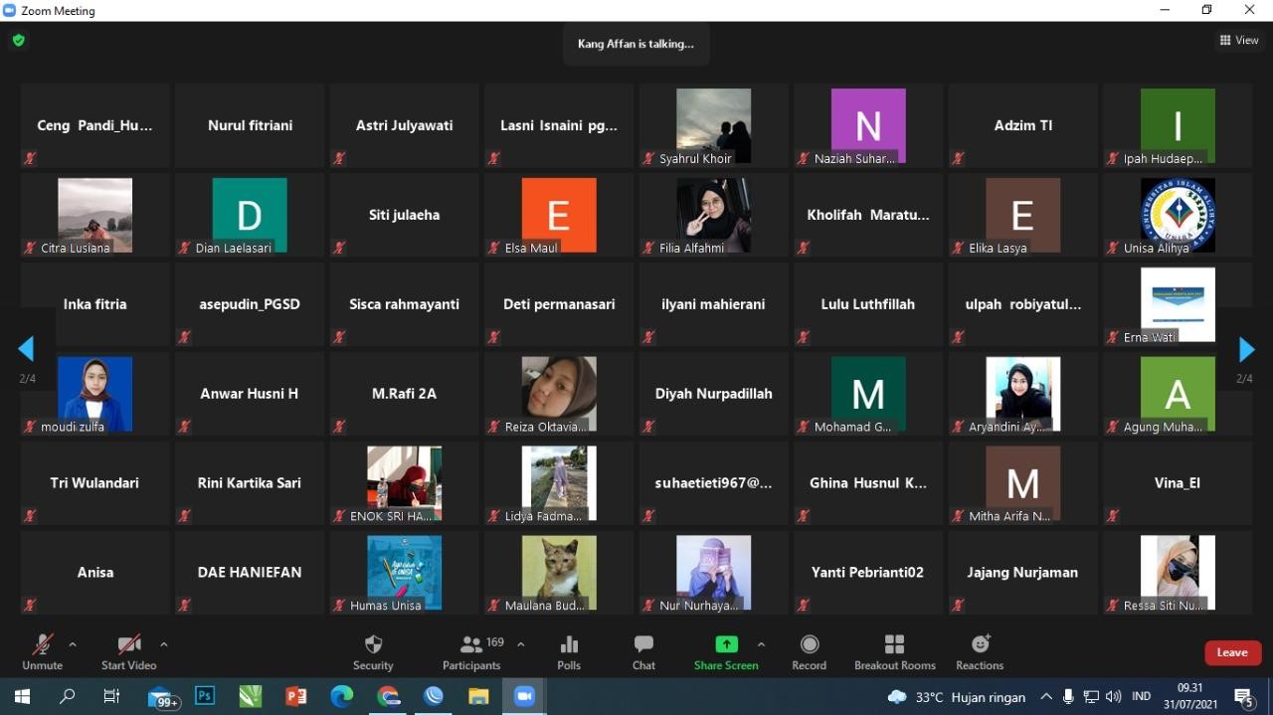Screen dimensions: 1273x715
Task: Select Deti permanasari participant tile
Action: pos(559,304)
